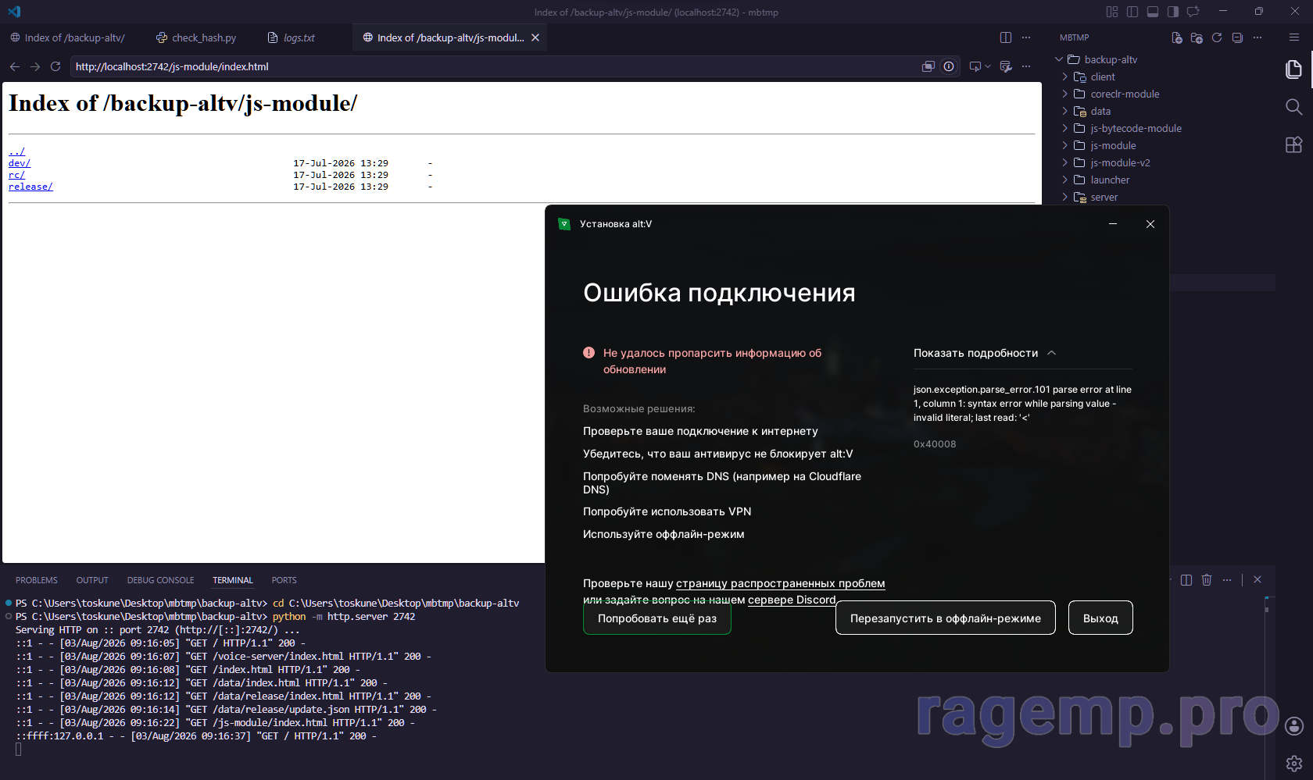The height and width of the screenshot is (780, 1313).
Task: Open the dropdown arrow beside element selector
Action: (x=988, y=66)
